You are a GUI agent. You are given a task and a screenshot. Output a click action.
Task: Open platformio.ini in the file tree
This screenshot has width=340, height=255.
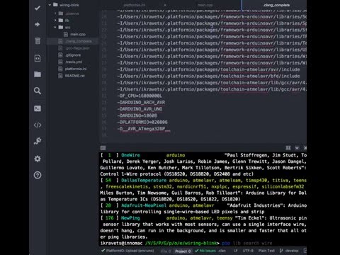76,69
